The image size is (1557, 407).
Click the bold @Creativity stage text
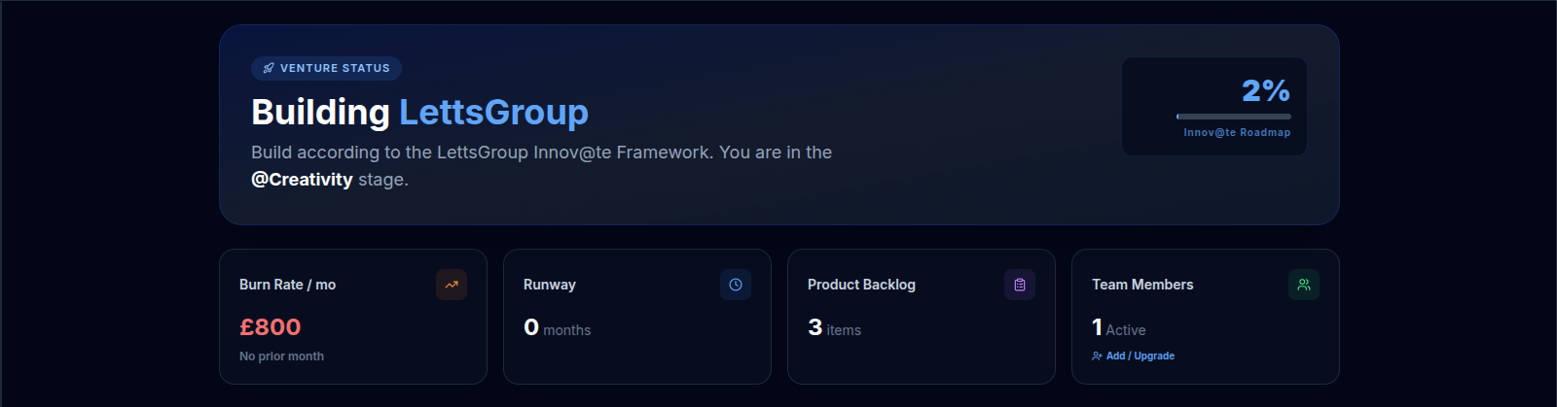tap(302, 180)
